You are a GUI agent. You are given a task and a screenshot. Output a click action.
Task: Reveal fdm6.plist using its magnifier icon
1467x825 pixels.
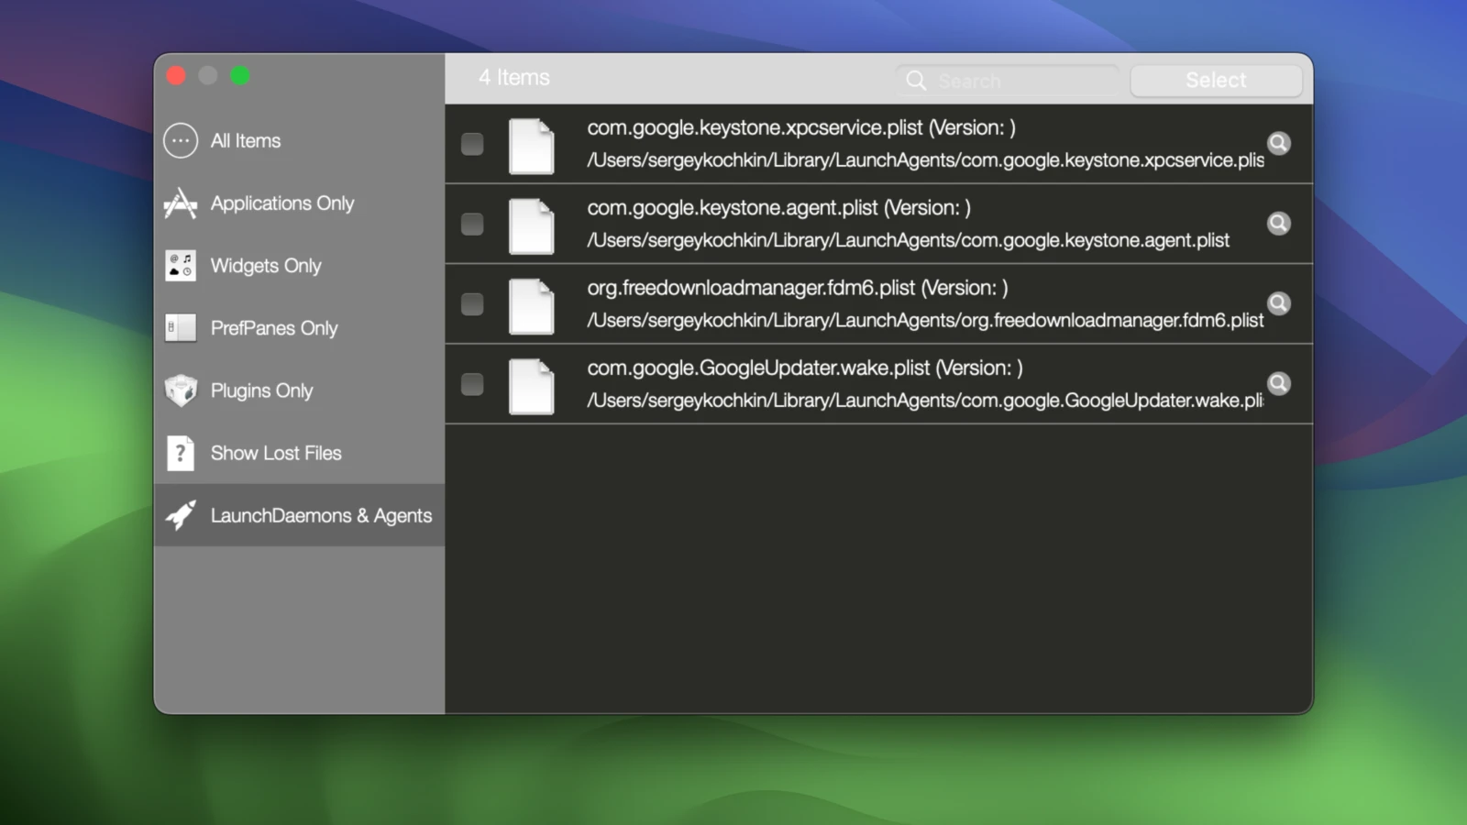pyautogui.click(x=1278, y=303)
